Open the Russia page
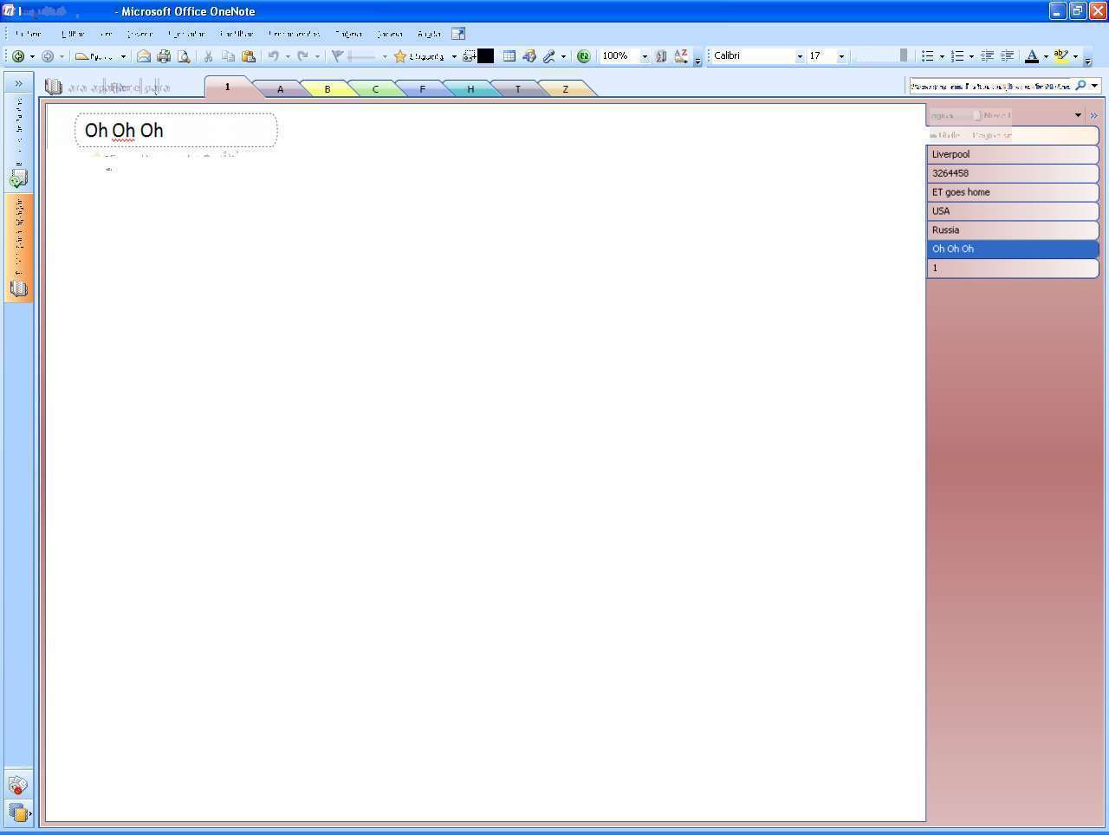 coord(1012,230)
